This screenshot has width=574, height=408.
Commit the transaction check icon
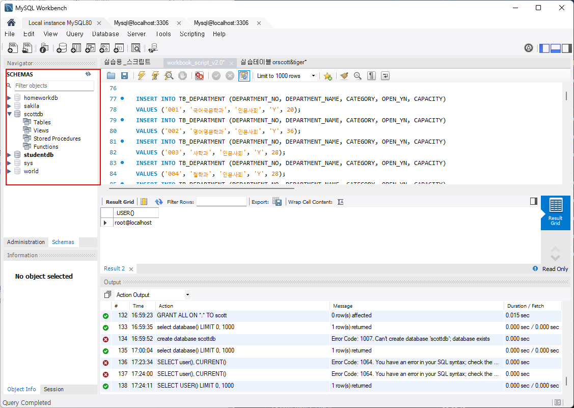216,76
